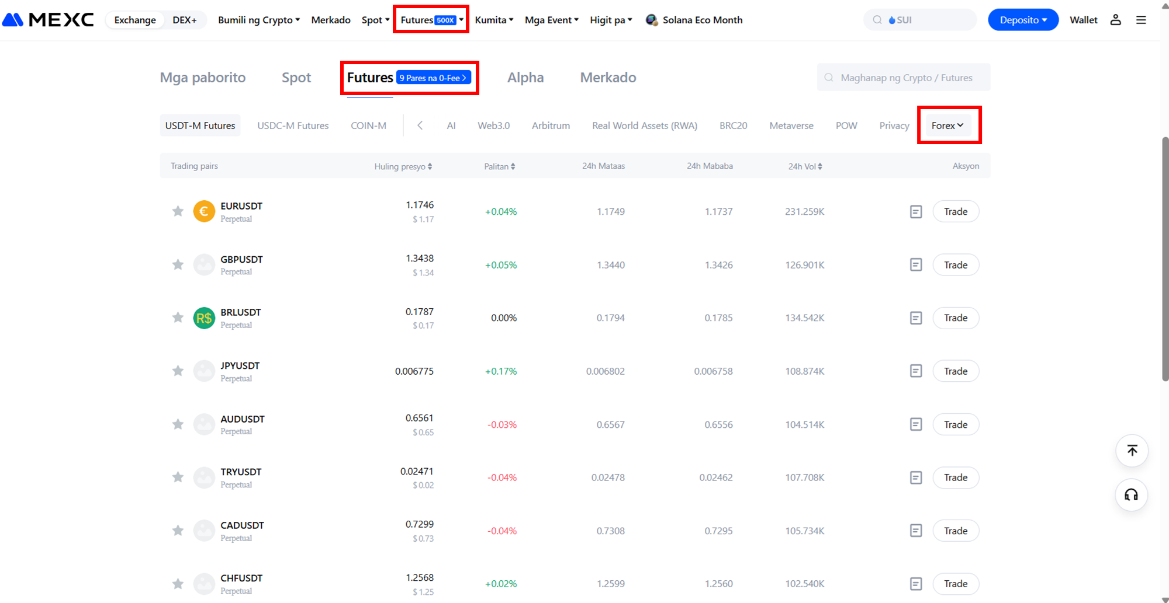Sort by 24h Vol column
Image resolution: width=1169 pixels, height=603 pixels.
(x=805, y=166)
